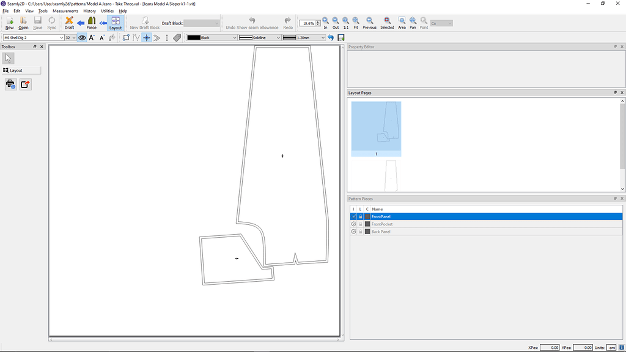Viewport: 626px width, 352px height.
Task: Expand the zoom percentage combo box
Action: (x=317, y=23)
